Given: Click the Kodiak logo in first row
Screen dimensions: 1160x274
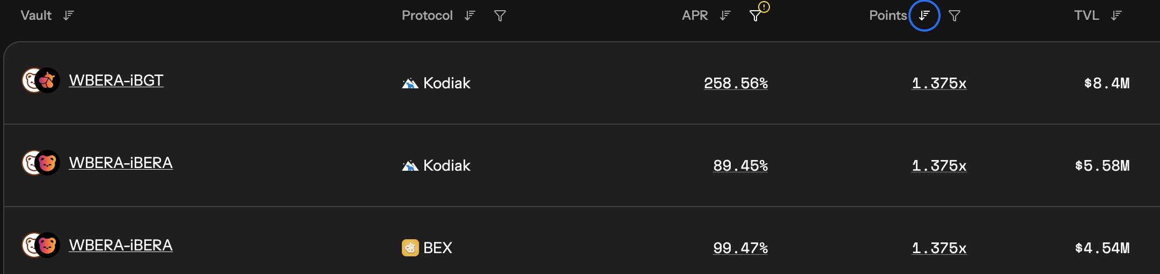Looking at the screenshot, I should point(410,83).
